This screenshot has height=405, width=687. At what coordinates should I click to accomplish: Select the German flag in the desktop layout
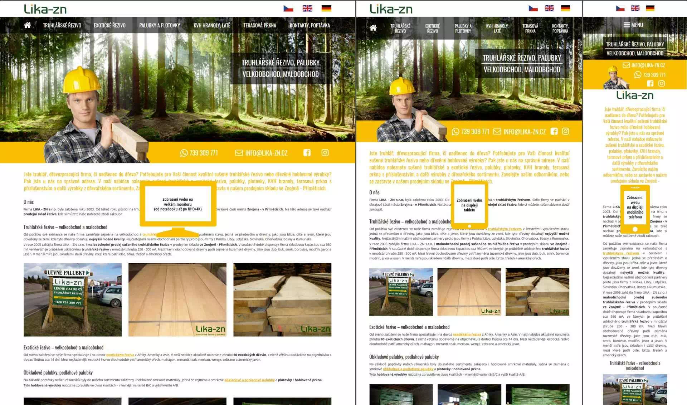326,8
